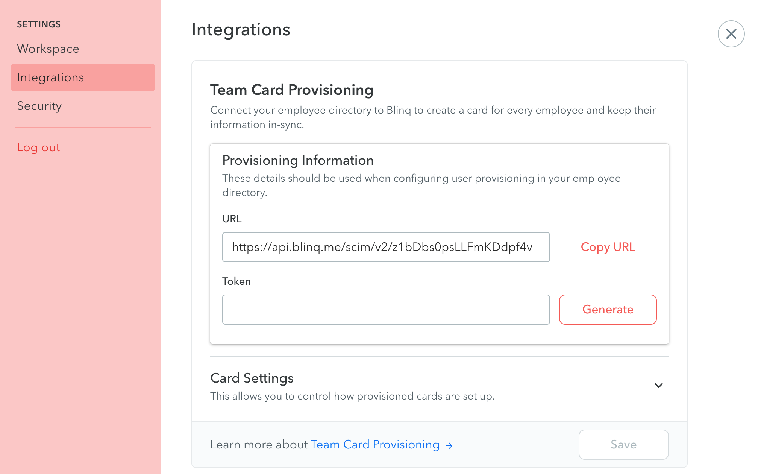Log out of the workspace
The height and width of the screenshot is (474, 758).
pos(38,147)
